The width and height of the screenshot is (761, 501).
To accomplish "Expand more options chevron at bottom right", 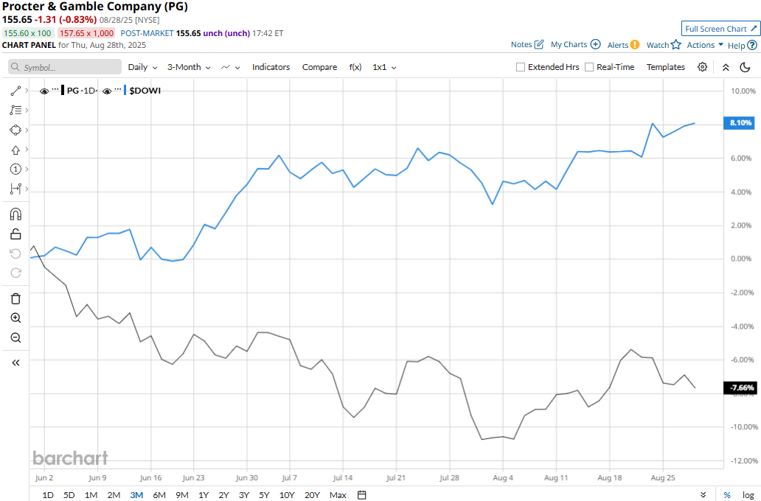I will point(703,495).
